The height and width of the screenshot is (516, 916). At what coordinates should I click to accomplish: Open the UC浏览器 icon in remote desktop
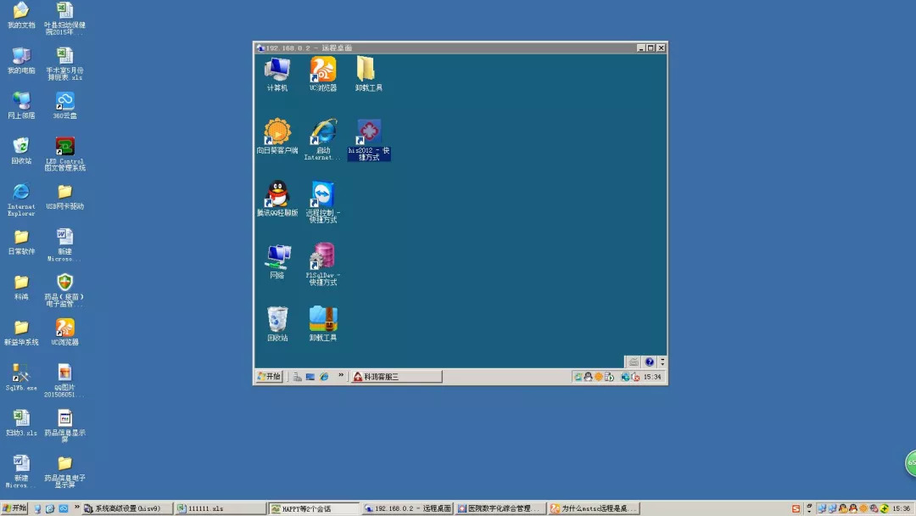click(322, 74)
